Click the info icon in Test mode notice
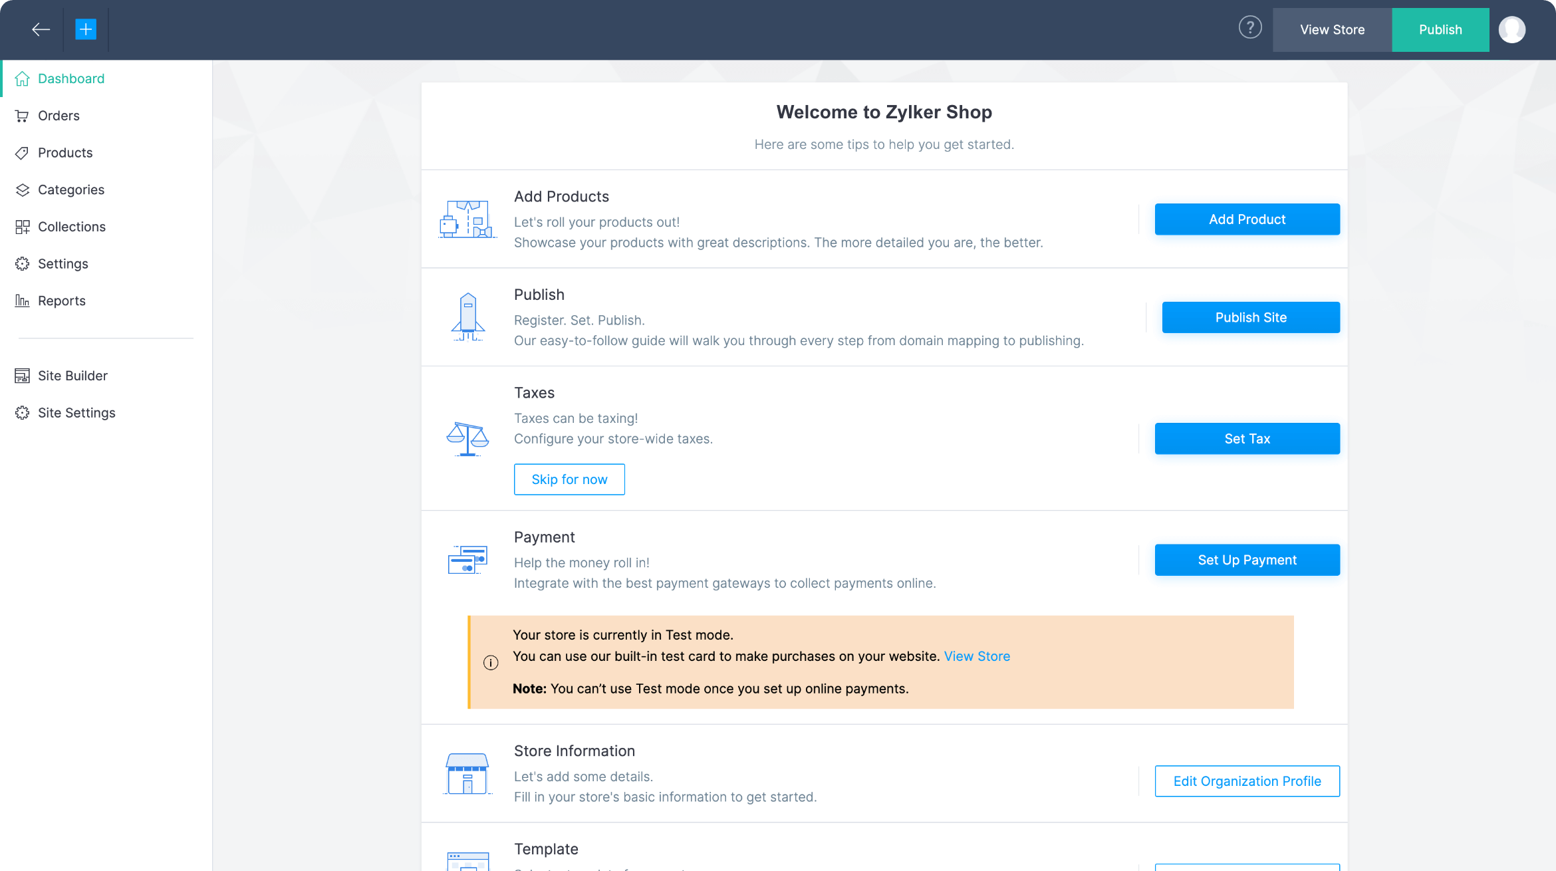The height and width of the screenshot is (871, 1556). tap(491, 662)
